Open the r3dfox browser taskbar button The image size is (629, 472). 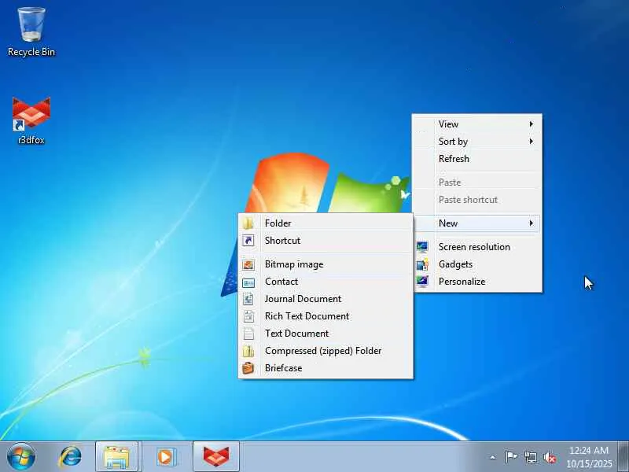(216, 457)
